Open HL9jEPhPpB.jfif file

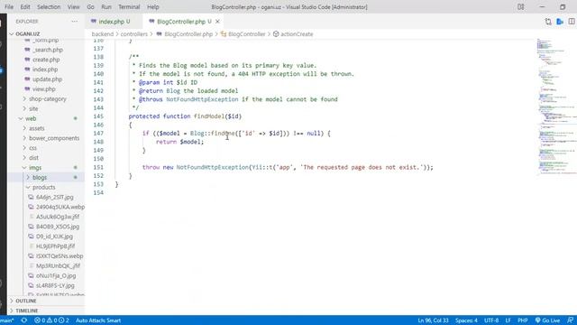pyautogui.click(x=55, y=246)
